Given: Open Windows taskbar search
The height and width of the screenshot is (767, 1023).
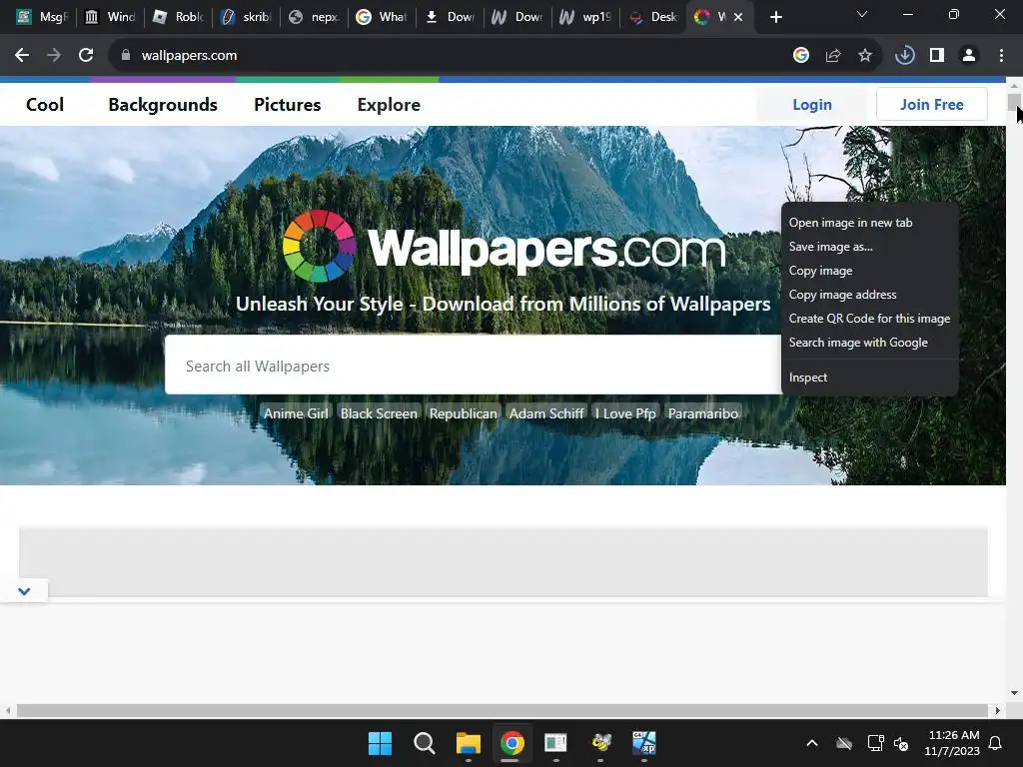Looking at the screenshot, I should click(x=424, y=743).
